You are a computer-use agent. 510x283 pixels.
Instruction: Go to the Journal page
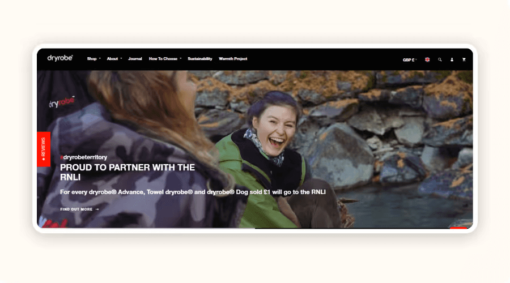(x=135, y=59)
